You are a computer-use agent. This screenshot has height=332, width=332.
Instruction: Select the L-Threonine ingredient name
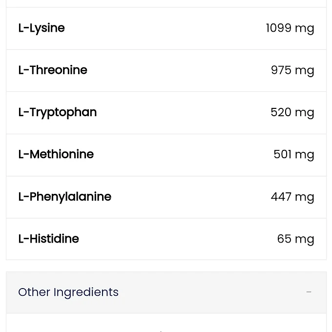(x=53, y=70)
